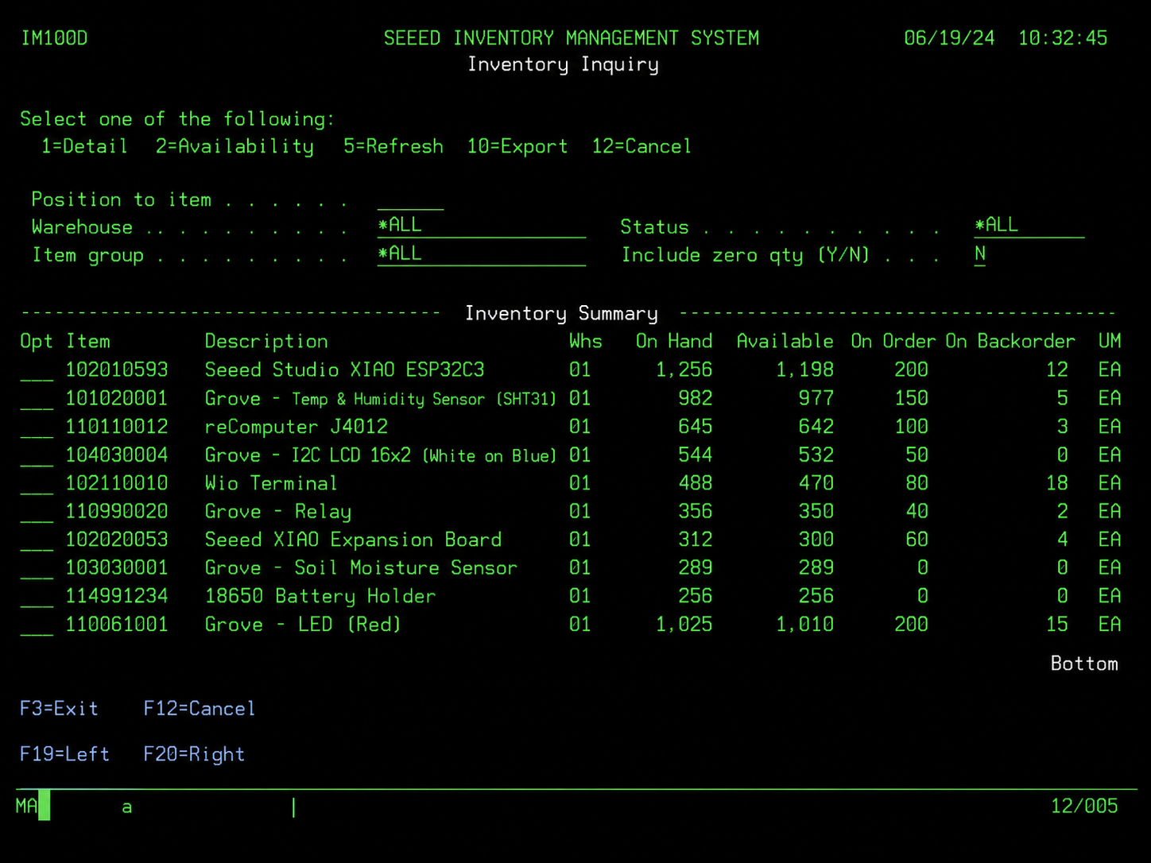Click the 5=Refresh option
Image resolution: width=1151 pixels, height=863 pixels.
coord(393,147)
